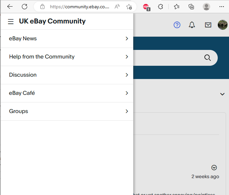The height and width of the screenshot is (195, 229).
Task: Expand the eBay News chevron arrow
Action: coord(127,39)
